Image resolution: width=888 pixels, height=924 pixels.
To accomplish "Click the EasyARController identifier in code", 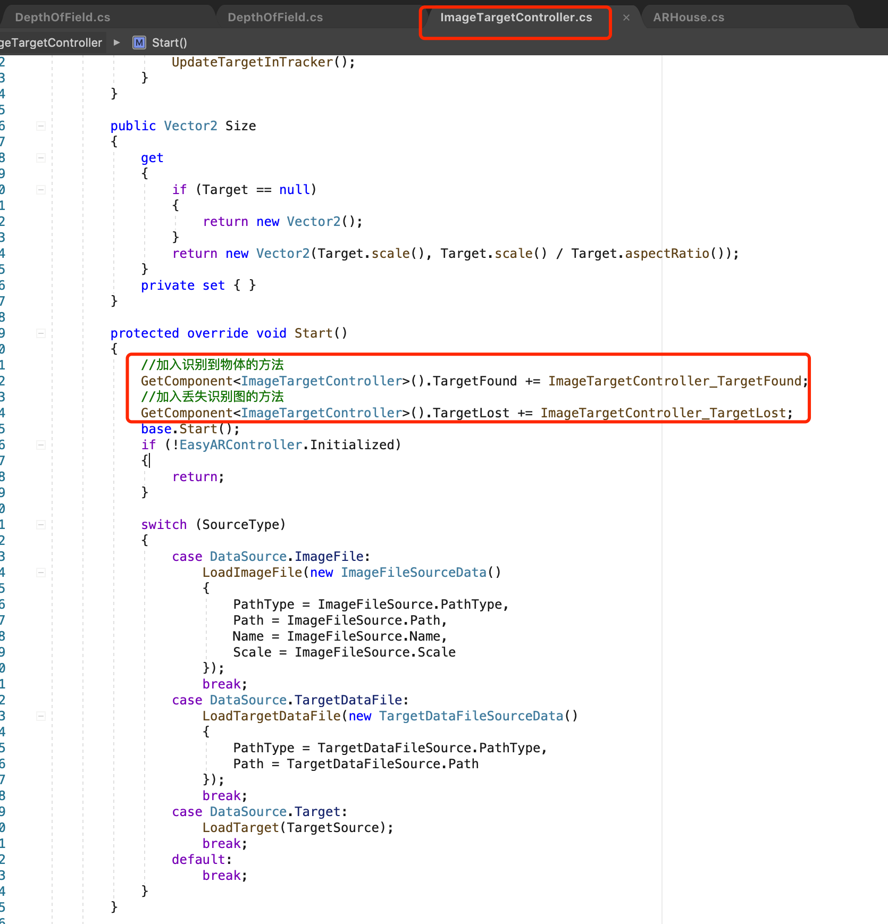I will (240, 445).
